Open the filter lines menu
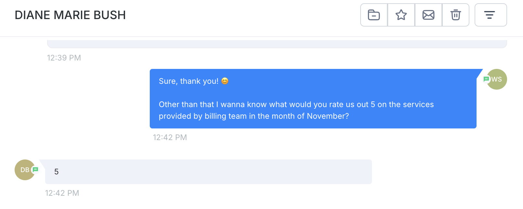This screenshot has width=523, height=209. click(491, 15)
